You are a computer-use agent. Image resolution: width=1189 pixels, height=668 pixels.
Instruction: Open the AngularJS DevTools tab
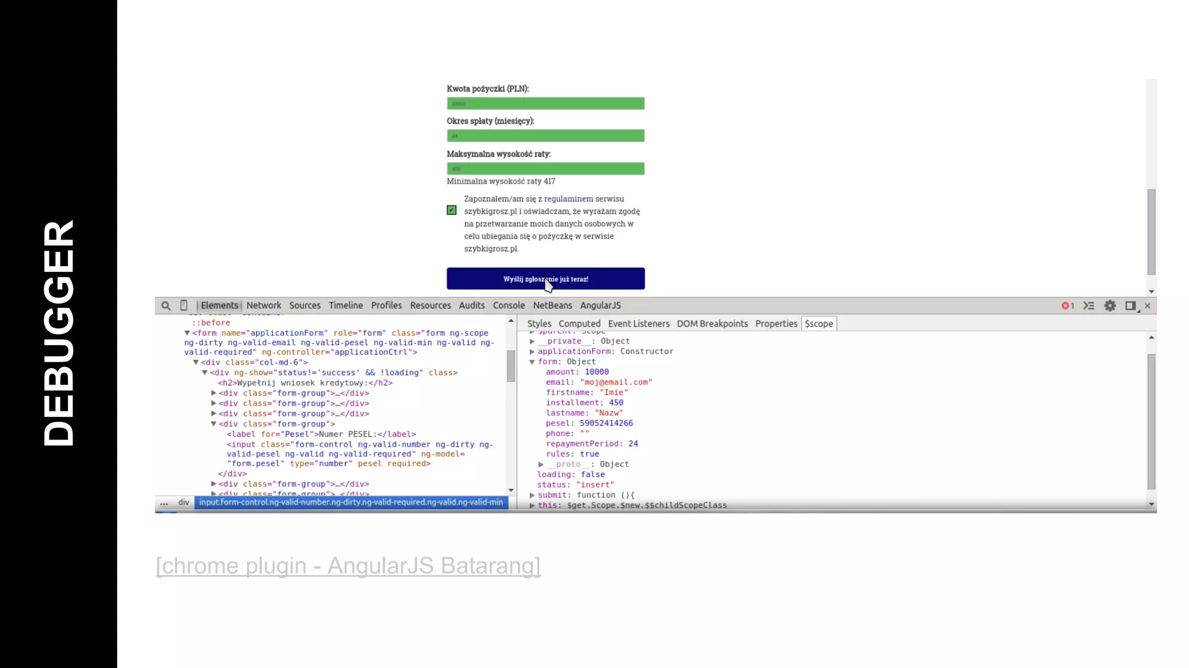click(x=600, y=306)
